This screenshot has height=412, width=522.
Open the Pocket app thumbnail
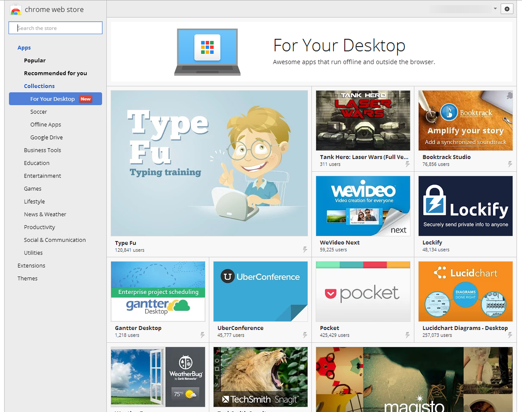363,292
